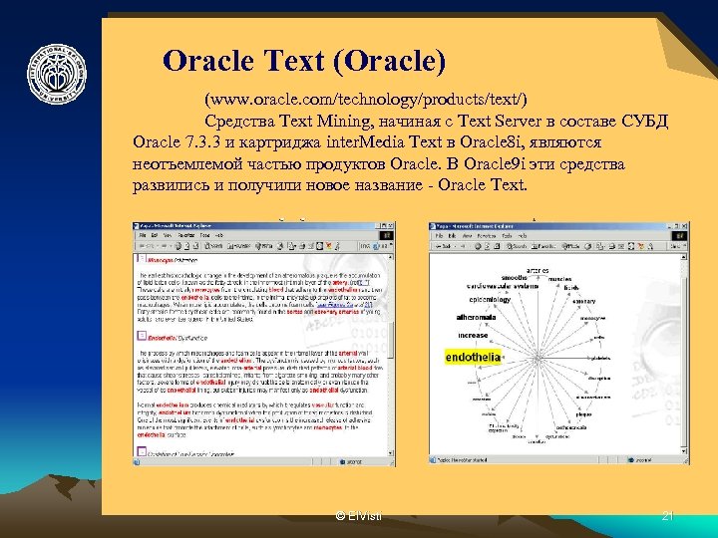Open Favorites menu in article browser window
This screenshot has width=718, height=538.
185,235
